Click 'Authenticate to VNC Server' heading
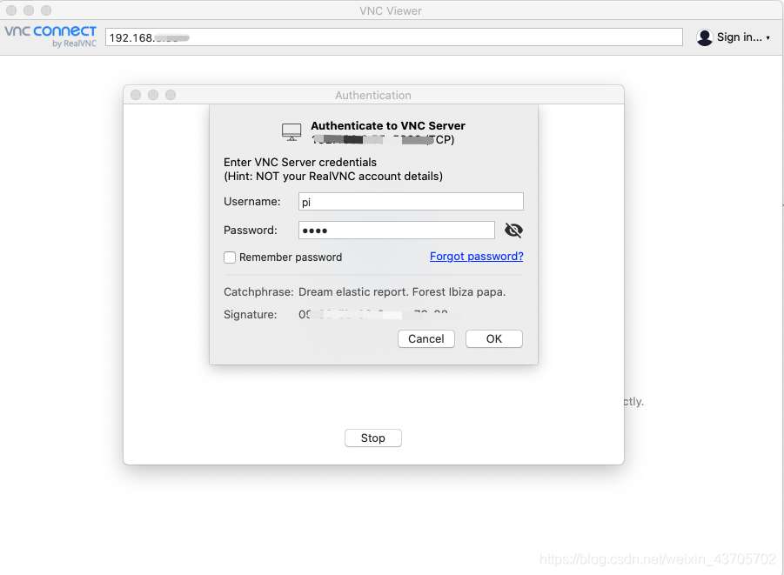784x575 pixels. point(388,125)
